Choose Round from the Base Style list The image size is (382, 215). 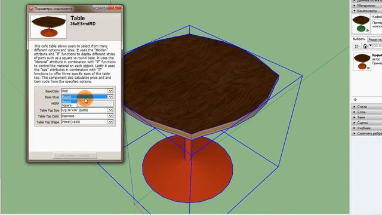tap(69, 102)
